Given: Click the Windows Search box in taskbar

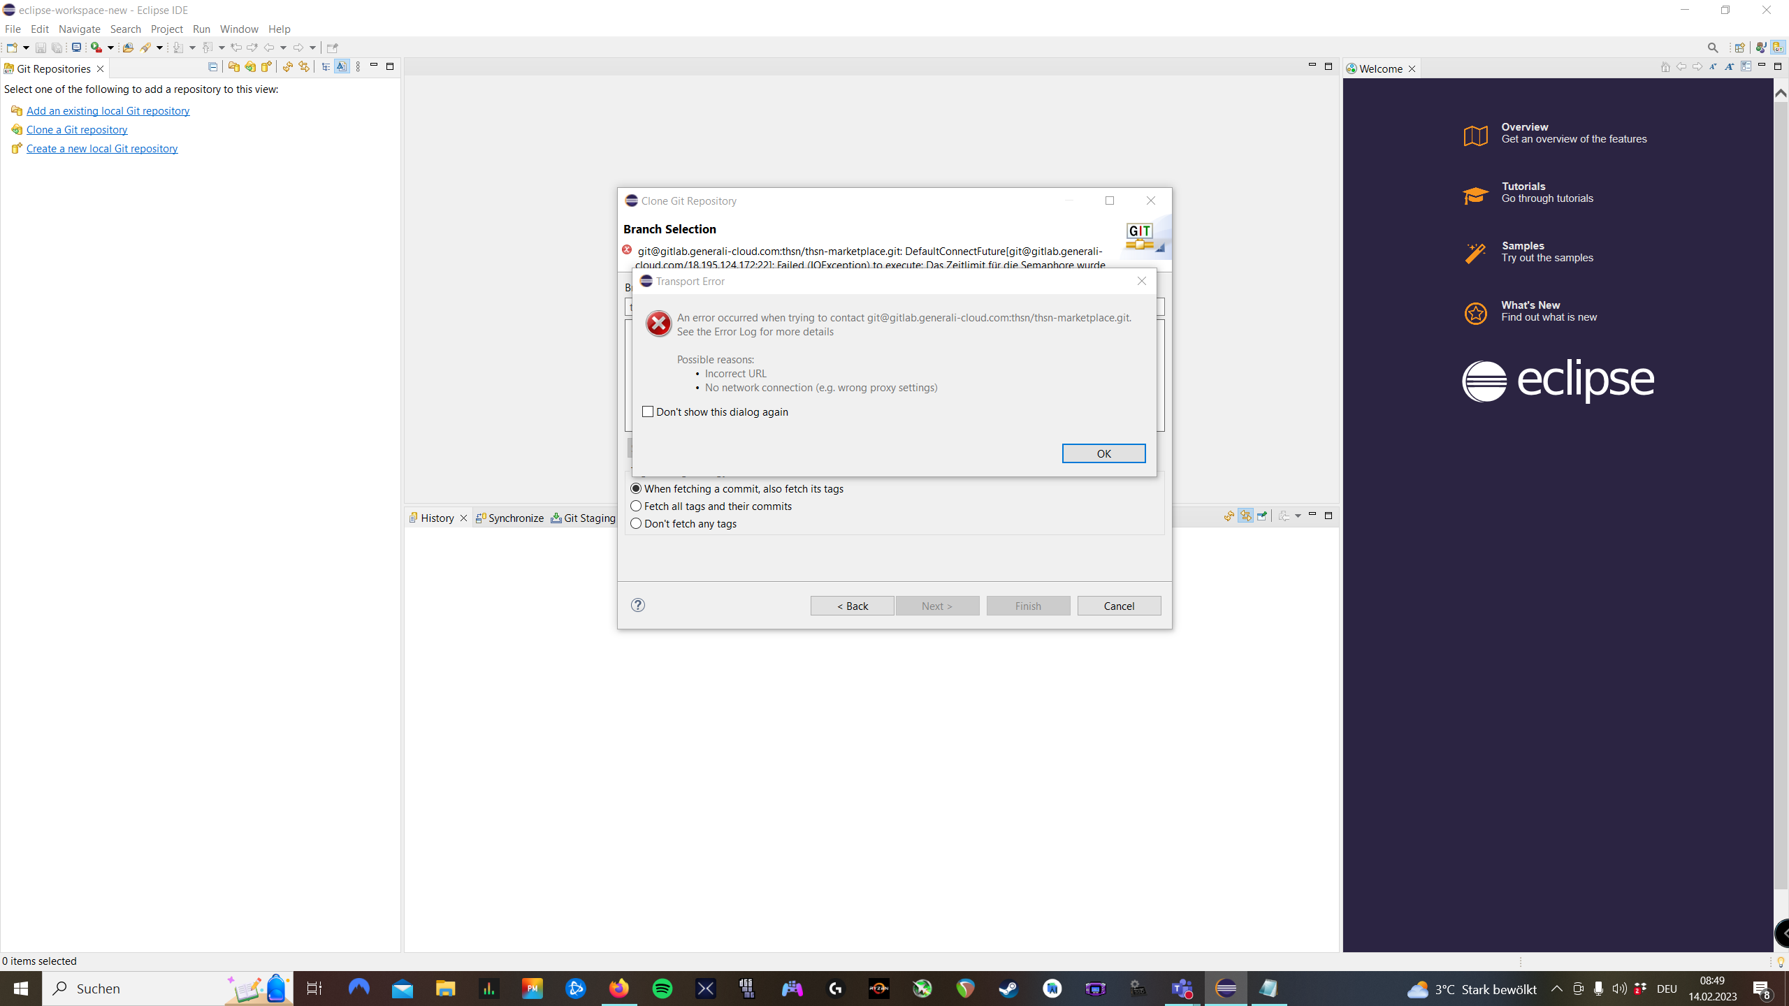Looking at the screenshot, I should [x=168, y=989].
